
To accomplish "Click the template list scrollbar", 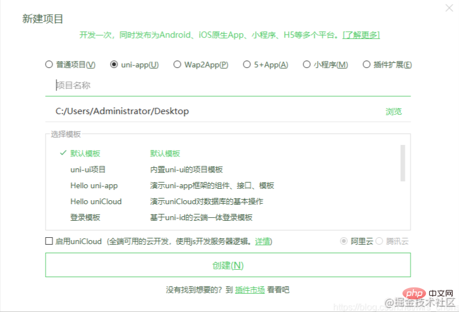I will click(x=403, y=163).
